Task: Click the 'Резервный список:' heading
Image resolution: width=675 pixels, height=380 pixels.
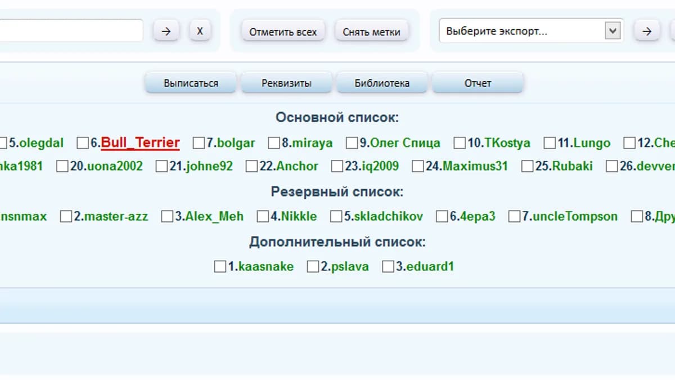Action: (x=337, y=192)
